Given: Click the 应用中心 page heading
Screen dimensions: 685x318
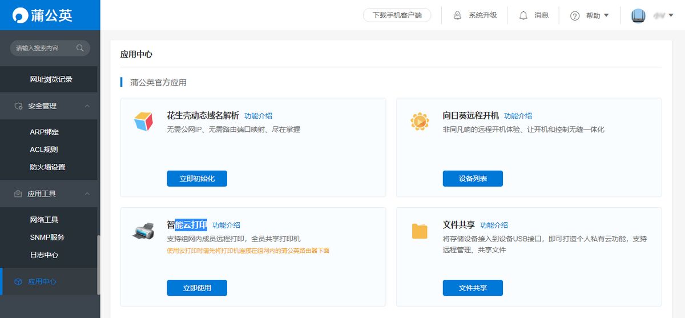Looking at the screenshot, I should point(136,54).
